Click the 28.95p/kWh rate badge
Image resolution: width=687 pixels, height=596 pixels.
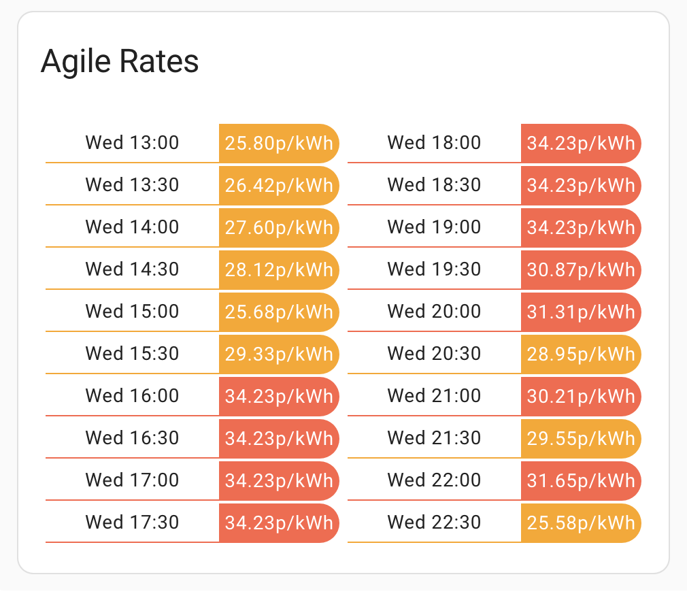(x=581, y=354)
